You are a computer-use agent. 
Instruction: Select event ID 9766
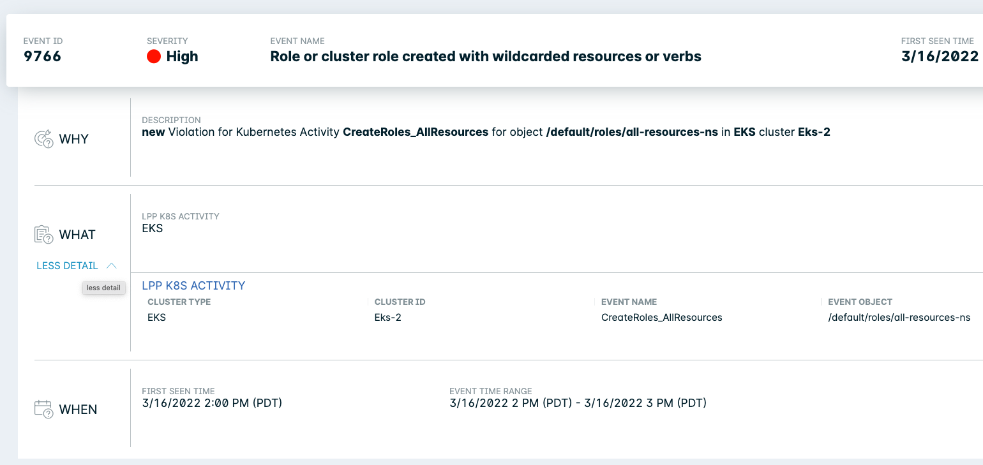tap(42, 56)
